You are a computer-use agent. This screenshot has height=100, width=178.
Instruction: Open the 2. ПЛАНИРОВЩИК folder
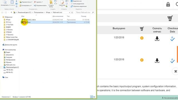pyautogui.click(x=12, y=40)
